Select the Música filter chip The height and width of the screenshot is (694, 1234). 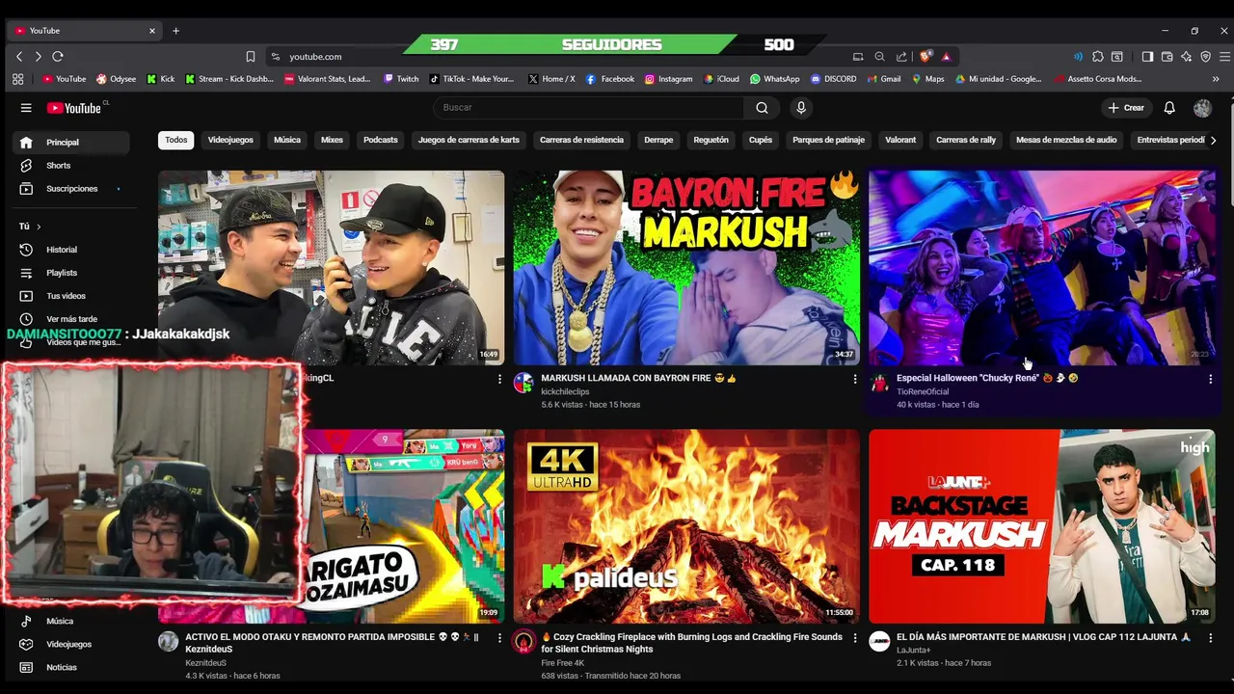[287, 140]
